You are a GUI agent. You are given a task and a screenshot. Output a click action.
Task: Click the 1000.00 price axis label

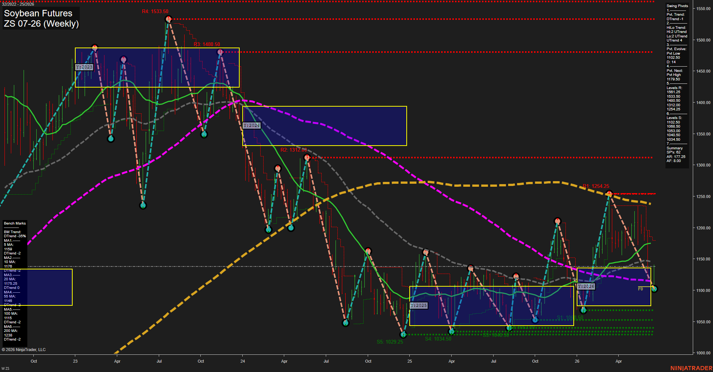703,353
